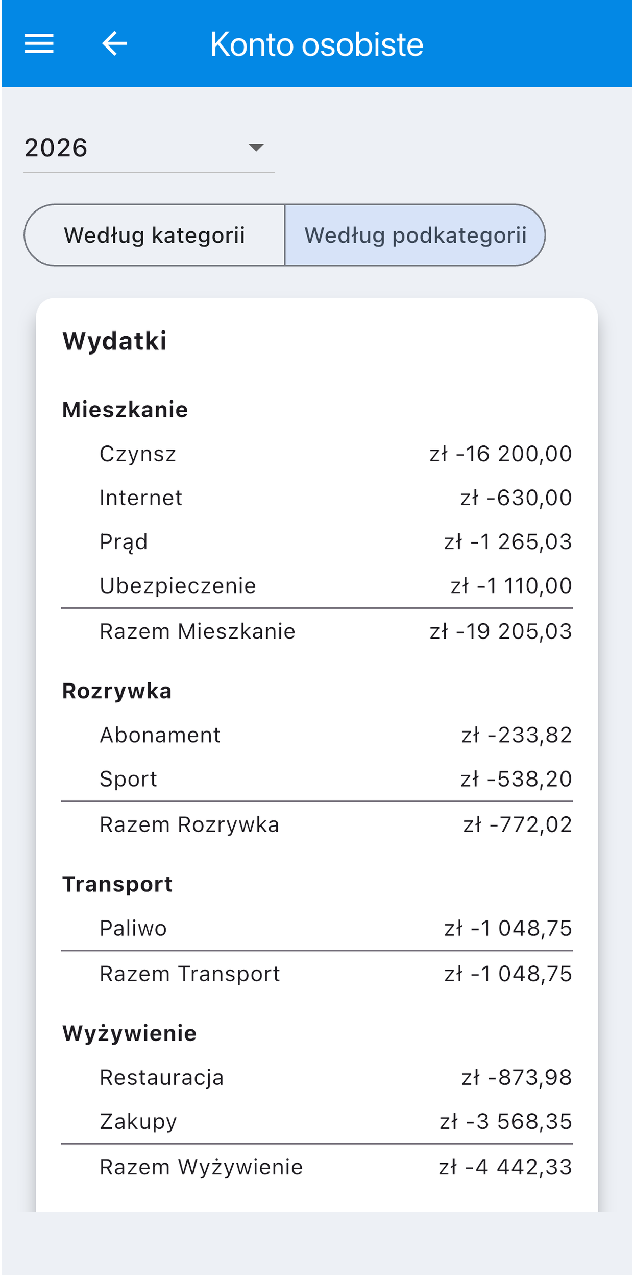
Task: Select the Według podkategorii segment
Action: coord(415,235)
